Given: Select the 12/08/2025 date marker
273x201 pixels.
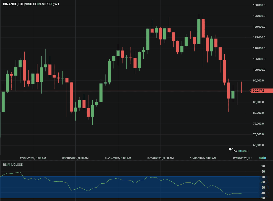Looking at the screenshot, I should 242,158.
